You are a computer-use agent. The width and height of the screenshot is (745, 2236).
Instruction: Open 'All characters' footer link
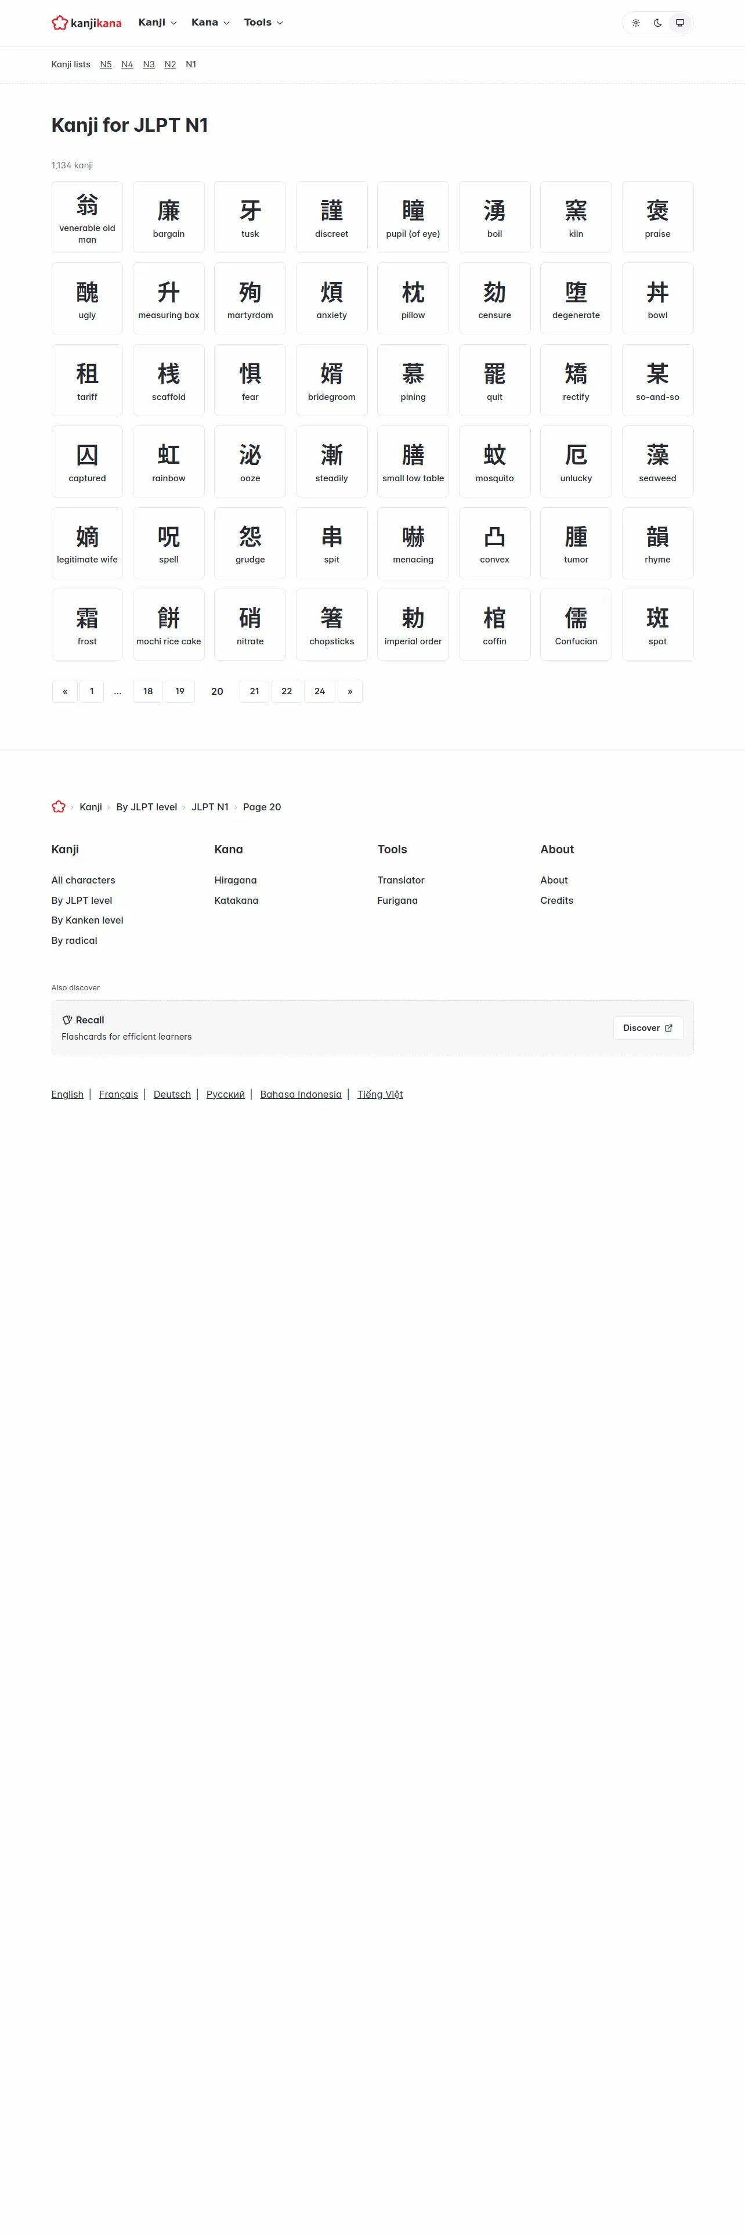tap(83, 880)
